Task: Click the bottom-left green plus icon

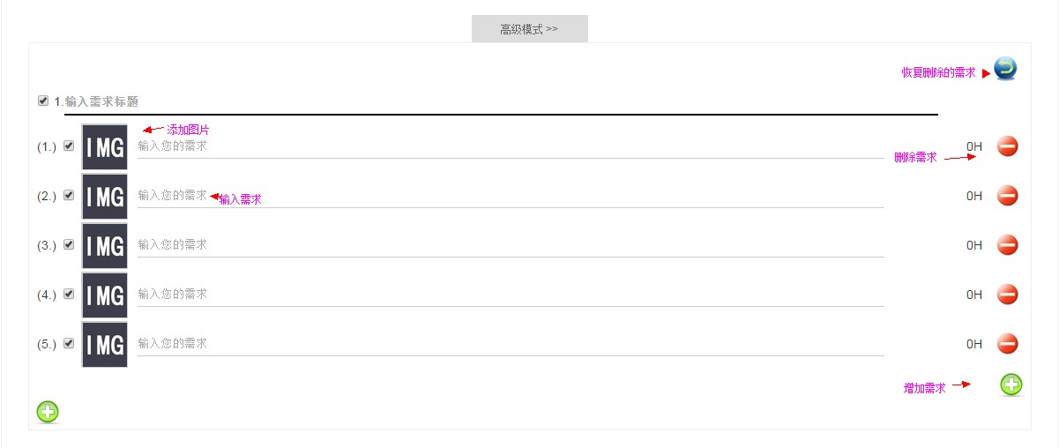Action: [48, 412]
